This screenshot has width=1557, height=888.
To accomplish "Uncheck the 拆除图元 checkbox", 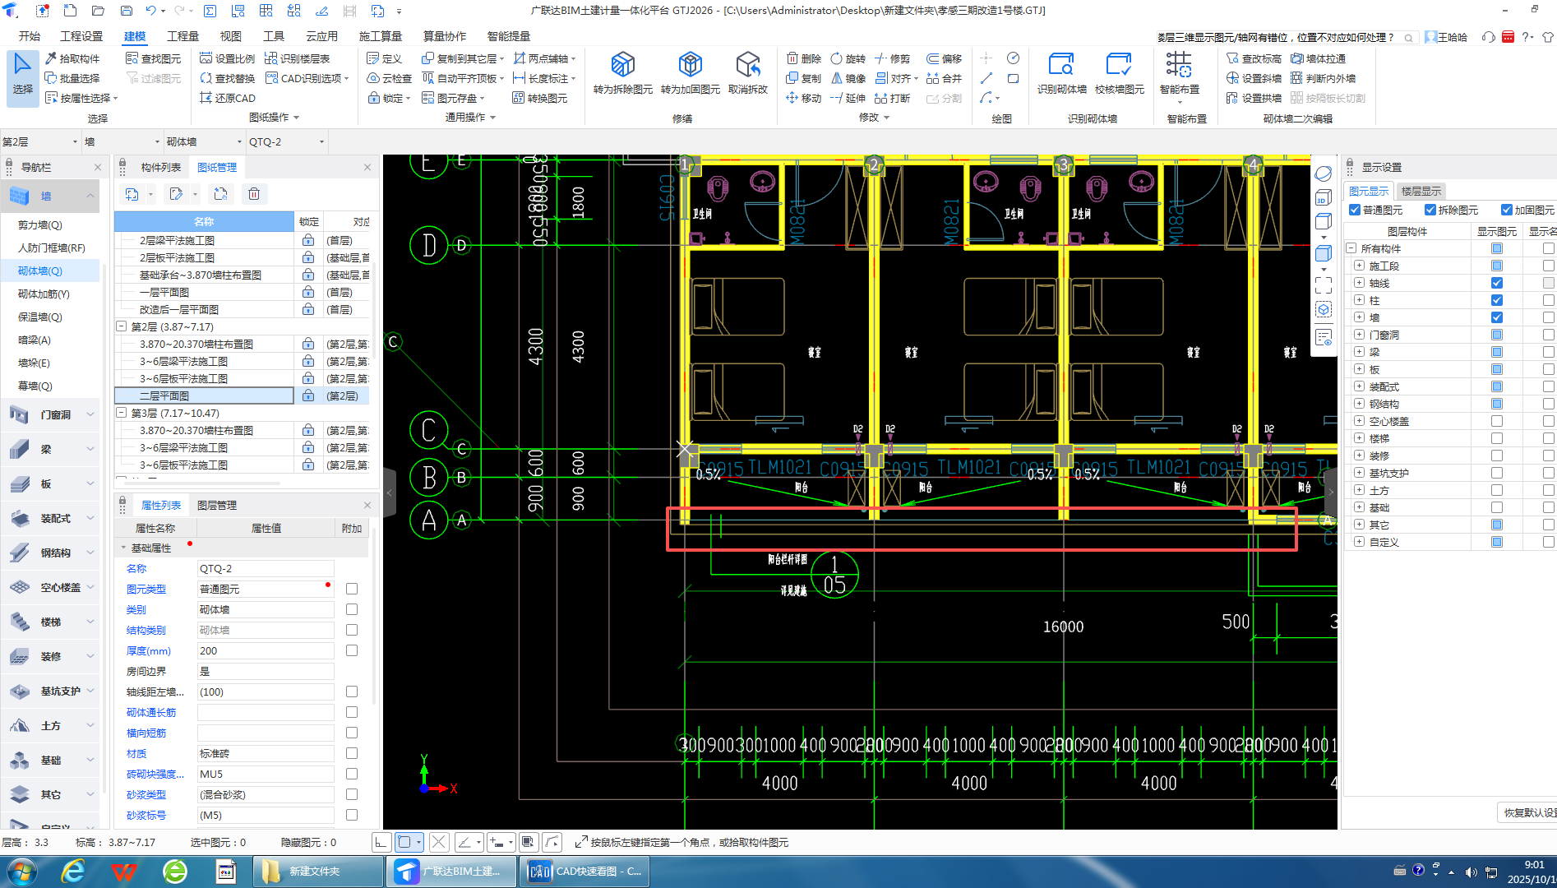I will pyautogui.click(x=1430, y=210).
